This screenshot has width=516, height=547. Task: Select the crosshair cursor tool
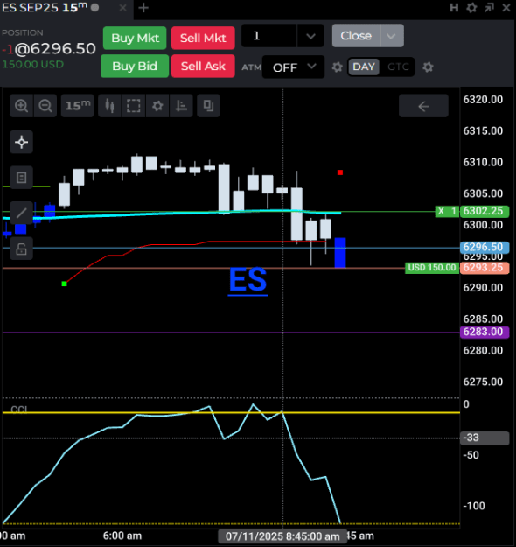[22, 142]
